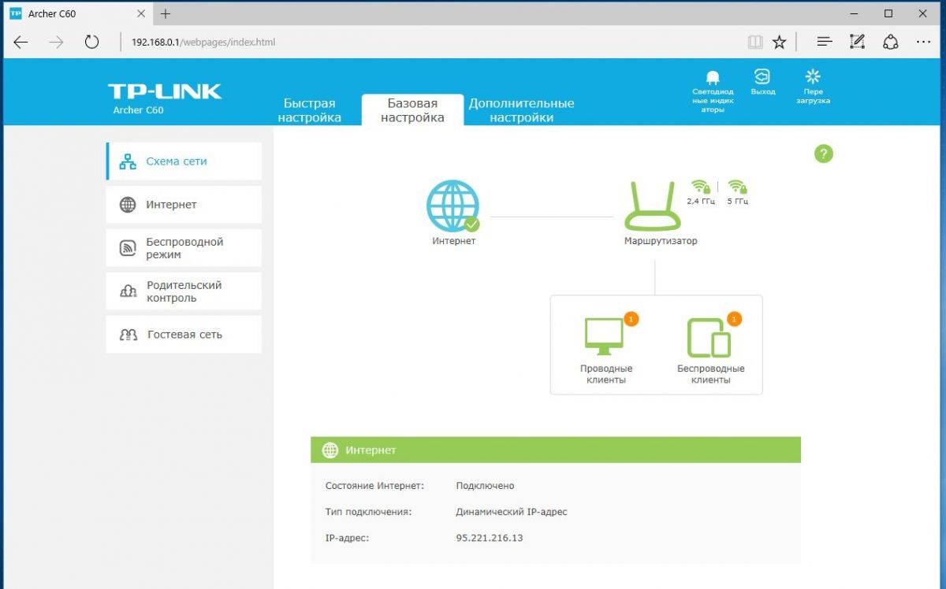
Task: Click the address bar URL
Action: click(x=203, y=43)
